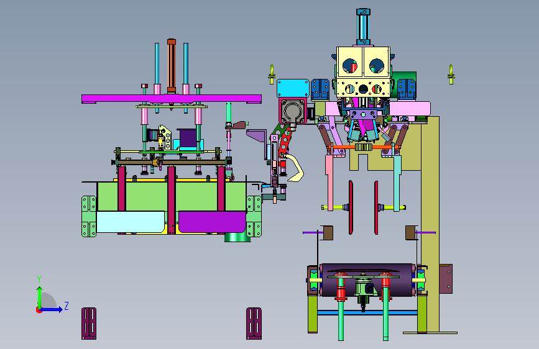
Task: Select the cyan rectangular box near center
Action: (x=293, y=88)
